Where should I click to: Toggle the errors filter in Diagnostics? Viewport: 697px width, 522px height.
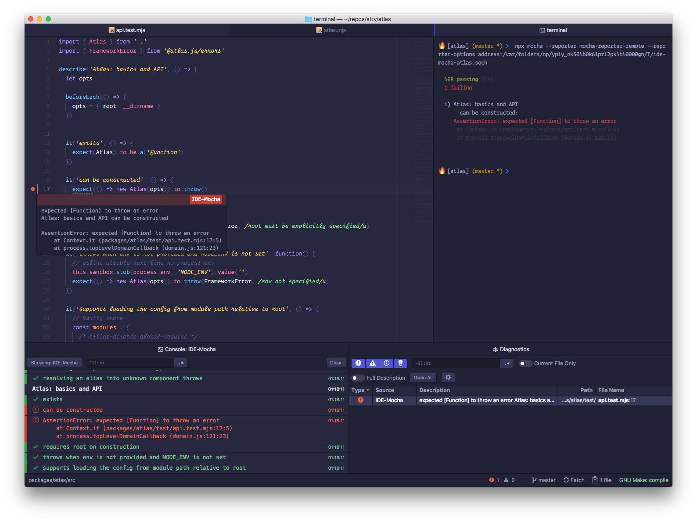pyautogui.click(x=359, y=363)
